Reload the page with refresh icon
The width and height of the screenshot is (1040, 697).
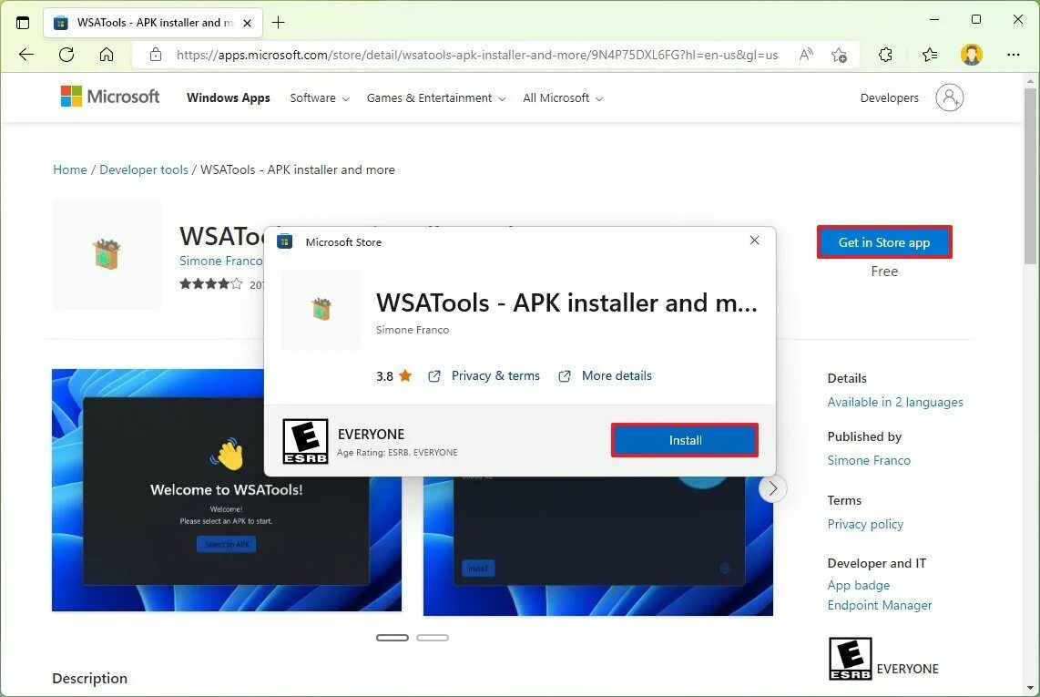pyautogui.click(x=66, y=55)
